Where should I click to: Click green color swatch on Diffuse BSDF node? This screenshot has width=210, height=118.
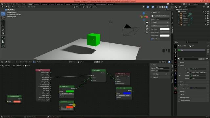(70, 91)
